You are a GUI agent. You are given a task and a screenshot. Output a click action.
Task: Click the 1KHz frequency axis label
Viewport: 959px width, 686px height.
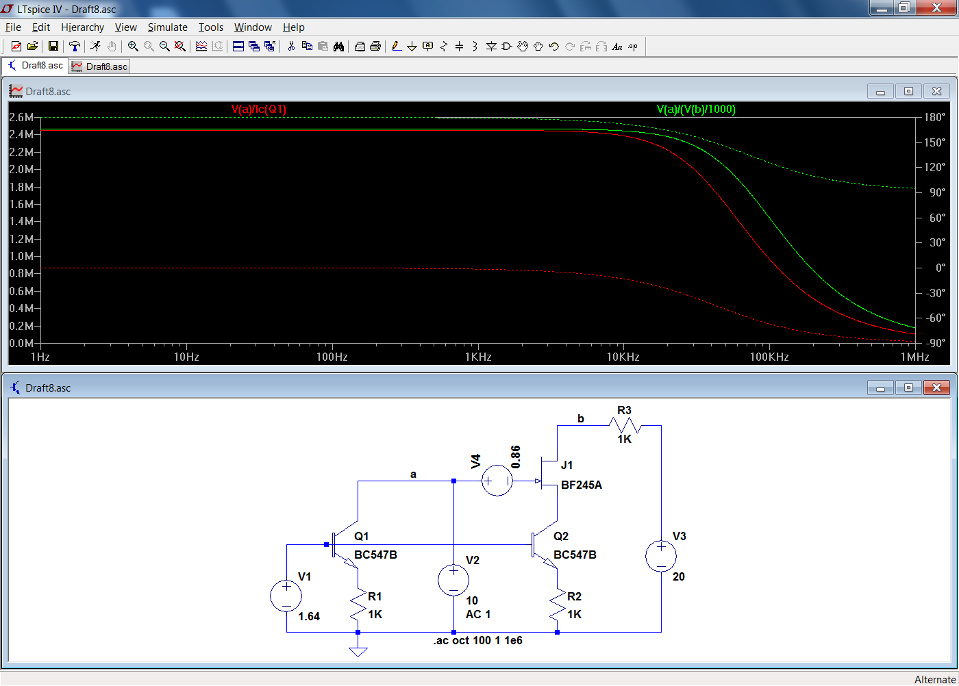(478, 357)
